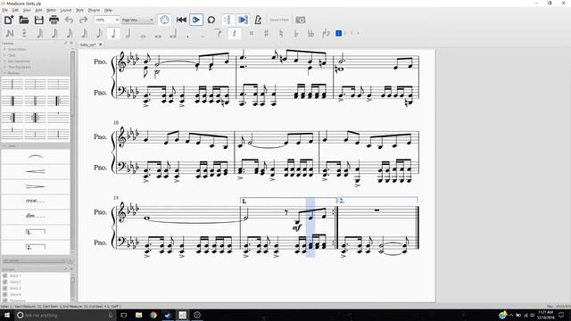Select the 16th note duration
Image resolution: width=571 pixels, height=321 pixels.
click(x=84, y=34)
